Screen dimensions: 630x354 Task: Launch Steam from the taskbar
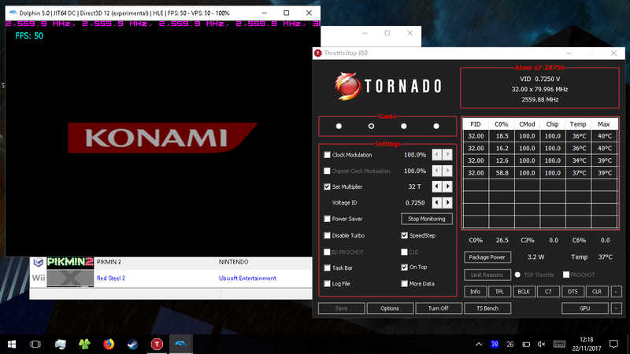[132, 344]
